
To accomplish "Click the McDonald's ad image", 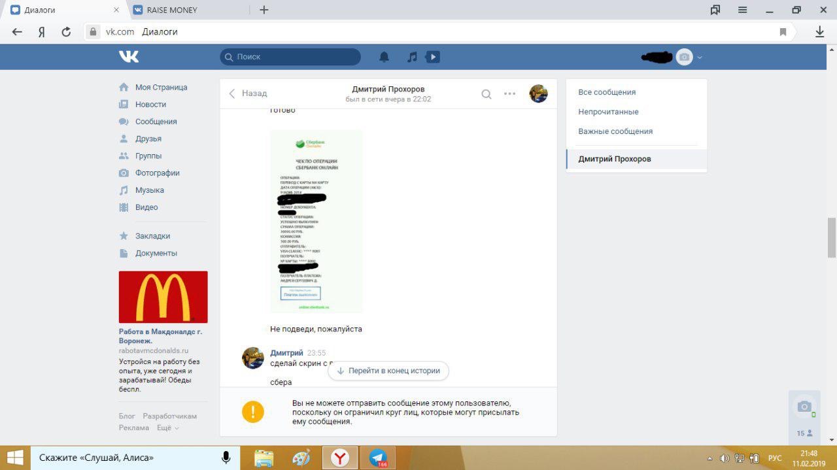I will point(163,297).
